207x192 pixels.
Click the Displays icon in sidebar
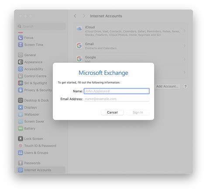(x=21, y=107)
